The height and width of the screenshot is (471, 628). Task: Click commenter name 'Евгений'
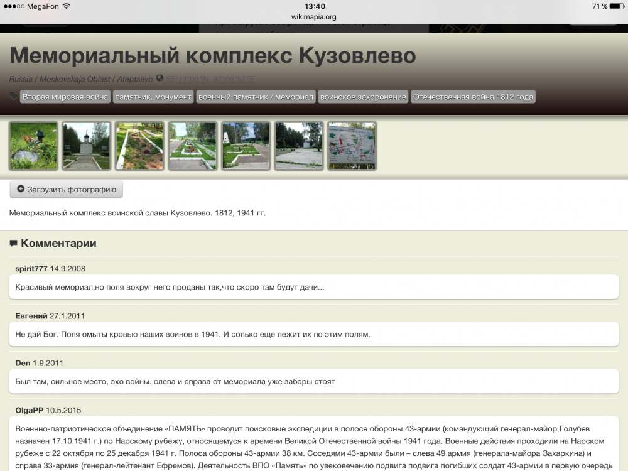(x=31, y=316)
